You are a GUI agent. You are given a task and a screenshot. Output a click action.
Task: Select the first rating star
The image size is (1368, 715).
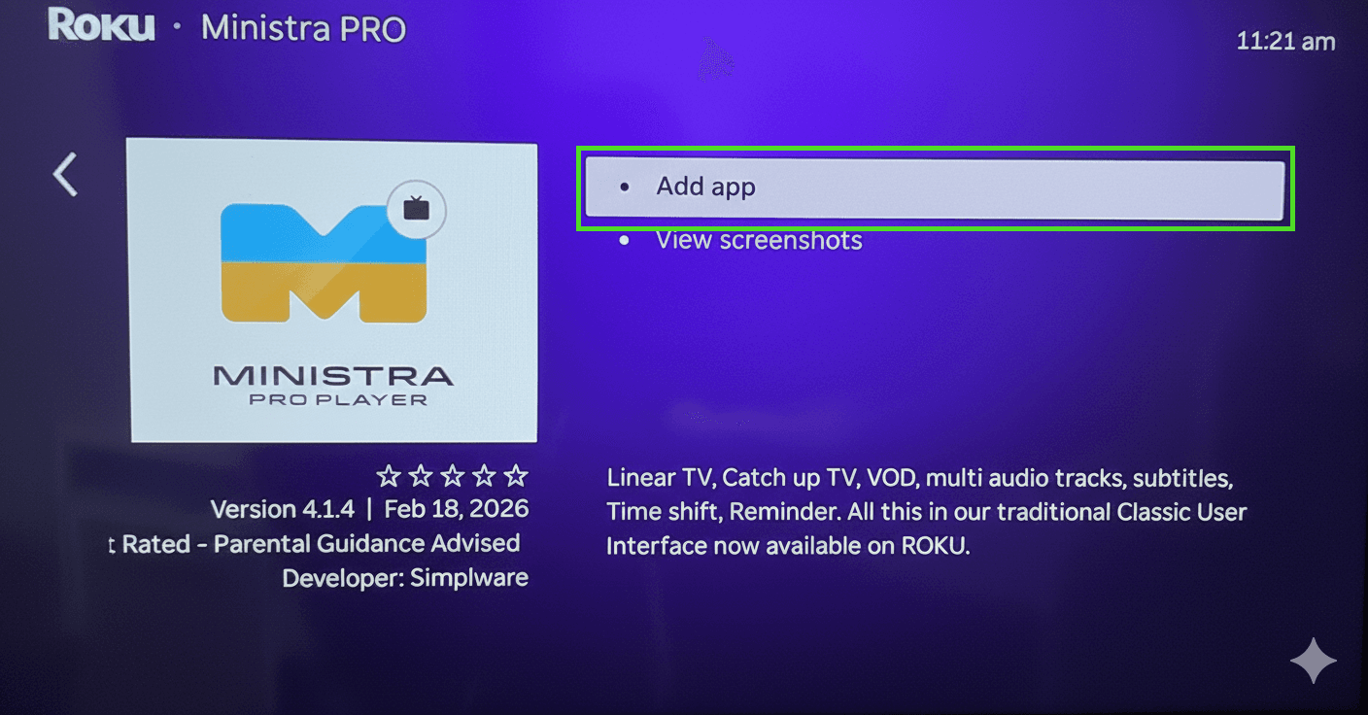(x=389, y=476)
